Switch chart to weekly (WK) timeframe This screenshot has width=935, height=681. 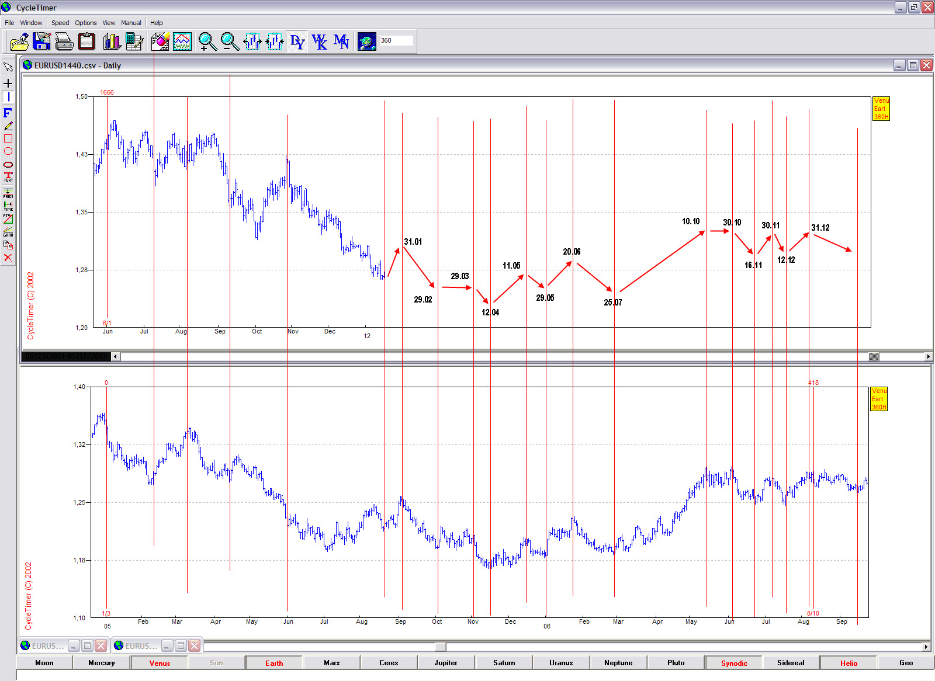pos(319,41)
